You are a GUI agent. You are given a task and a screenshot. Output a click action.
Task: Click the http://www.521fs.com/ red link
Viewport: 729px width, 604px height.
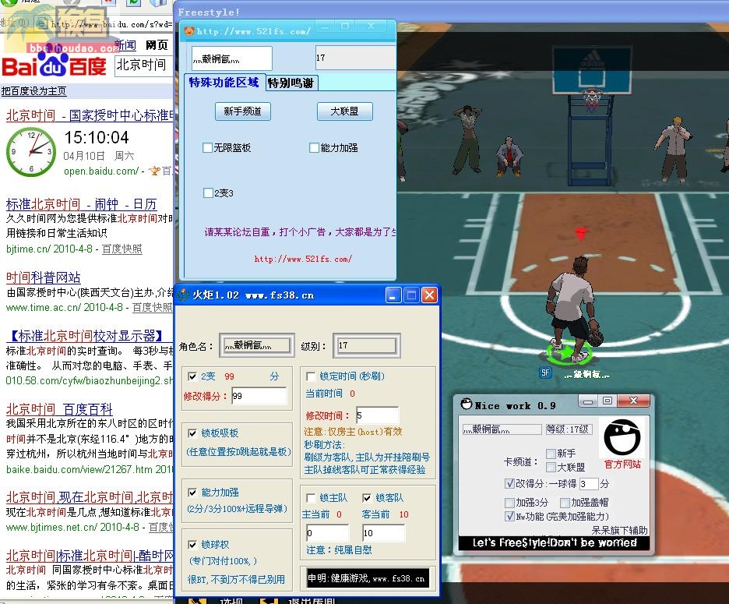pyautogui.click(x=303, y=259)
